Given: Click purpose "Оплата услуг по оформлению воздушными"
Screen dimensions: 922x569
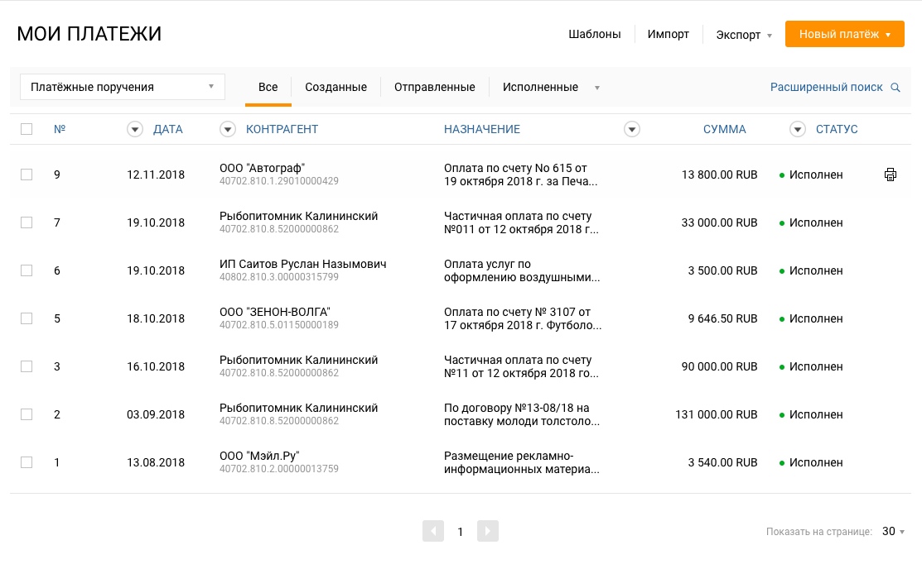Looking at the screenshot, I should click(522, 270).
